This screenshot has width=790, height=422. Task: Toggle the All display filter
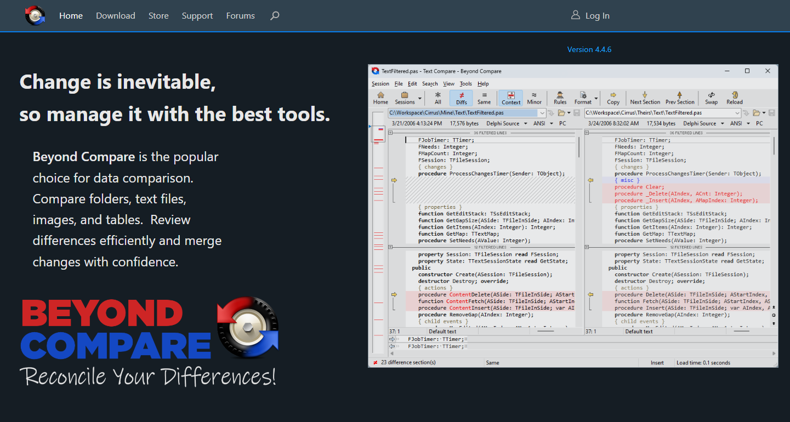click(x=437, y=98)
